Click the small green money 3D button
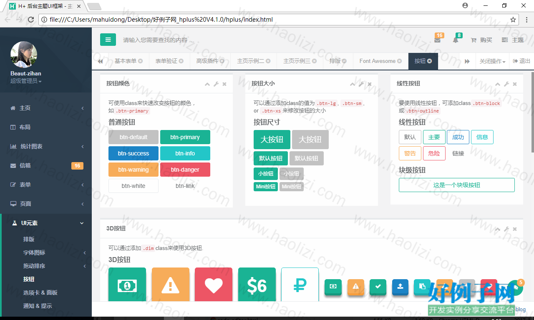Screen dimensions: 534x320 pyautogui.click(x=333, y=287)
